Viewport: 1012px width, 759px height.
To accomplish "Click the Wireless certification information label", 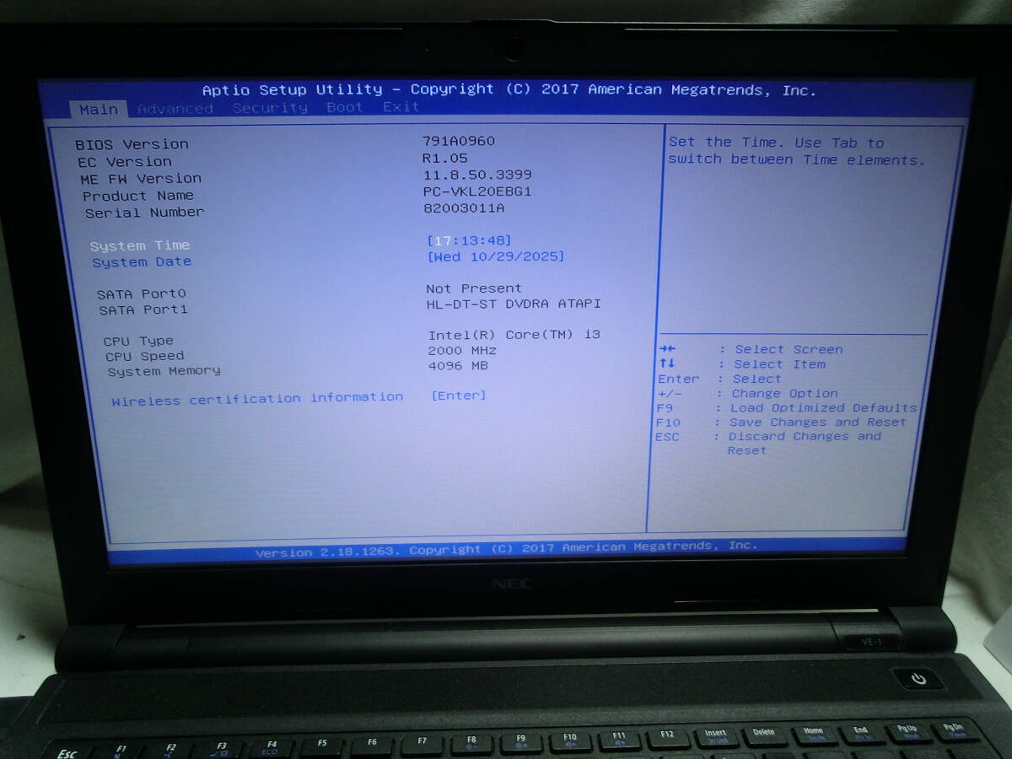I will (257, 399).
